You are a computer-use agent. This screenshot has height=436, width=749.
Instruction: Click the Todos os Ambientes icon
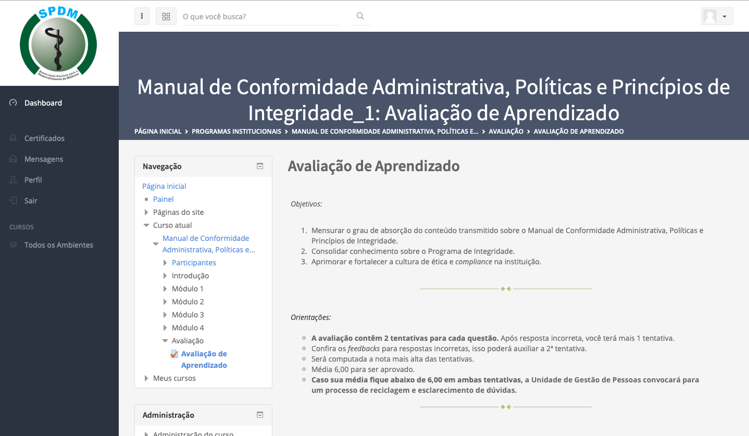[x=14, y=245]
